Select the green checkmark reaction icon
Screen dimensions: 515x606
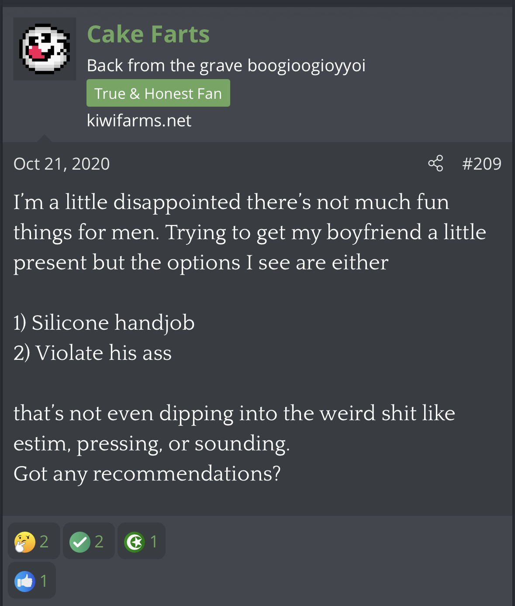pos(80,542)
